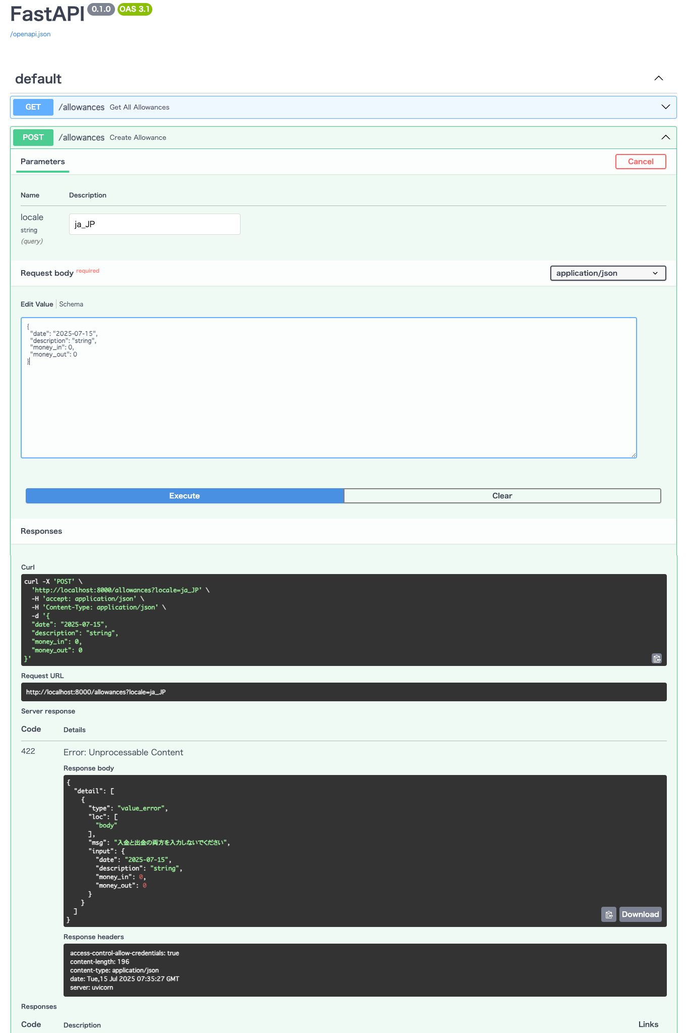The height and width of the screenshot is (1033, 687).
Task: Click the 'Create Allowance' summary text
Action: (138, 137)
